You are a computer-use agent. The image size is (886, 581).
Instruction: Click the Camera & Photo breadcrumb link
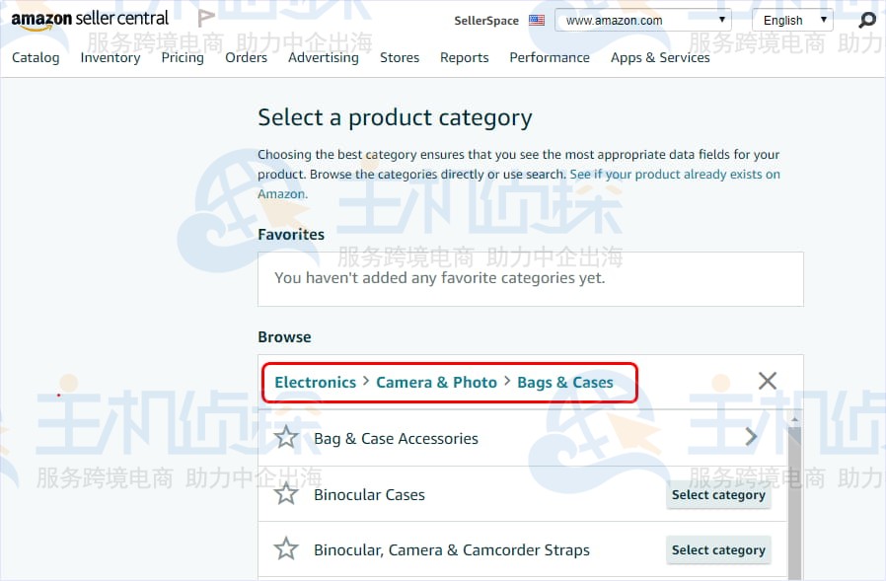(436, 382)
